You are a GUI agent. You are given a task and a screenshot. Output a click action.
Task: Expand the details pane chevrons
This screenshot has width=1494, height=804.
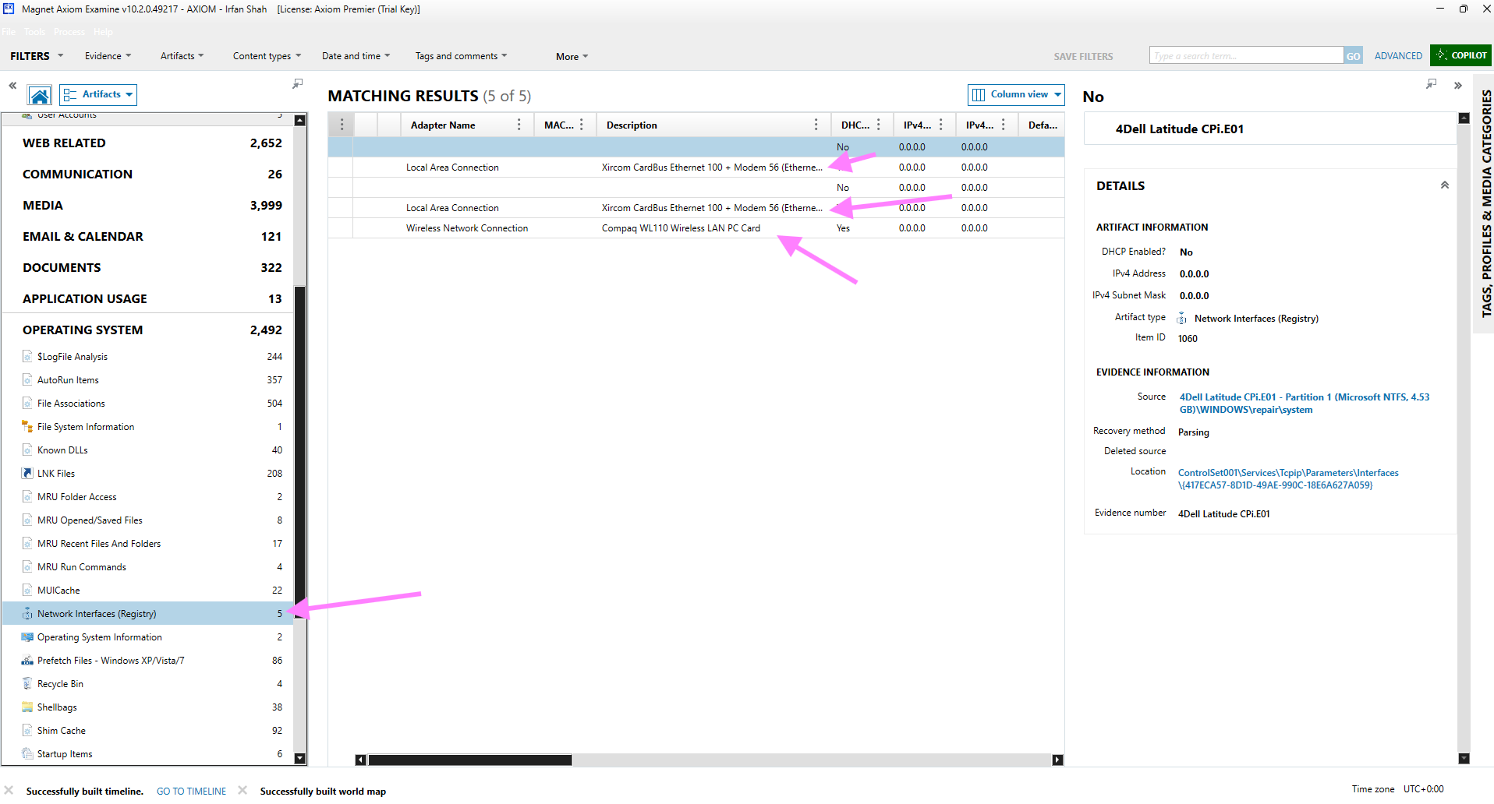[1457, 85]
